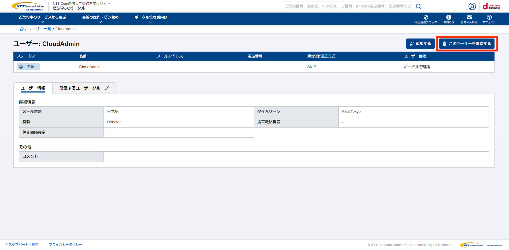The height and width of the screenshot is (250, 509).
Task: Click このユーザーを削除する button
Action: point(467,44)
